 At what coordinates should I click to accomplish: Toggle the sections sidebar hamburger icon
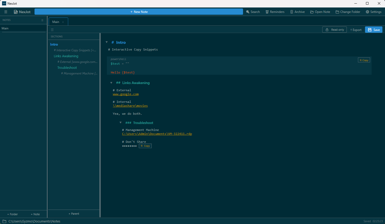[x=52, y=30]
